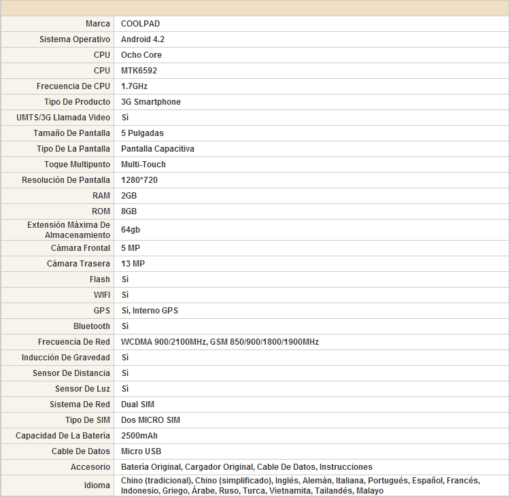The width and height of the screenshot is (510, 497).
Task: Click the 'Inducción De Gravedad' label
Action: (x=66, y=357)
